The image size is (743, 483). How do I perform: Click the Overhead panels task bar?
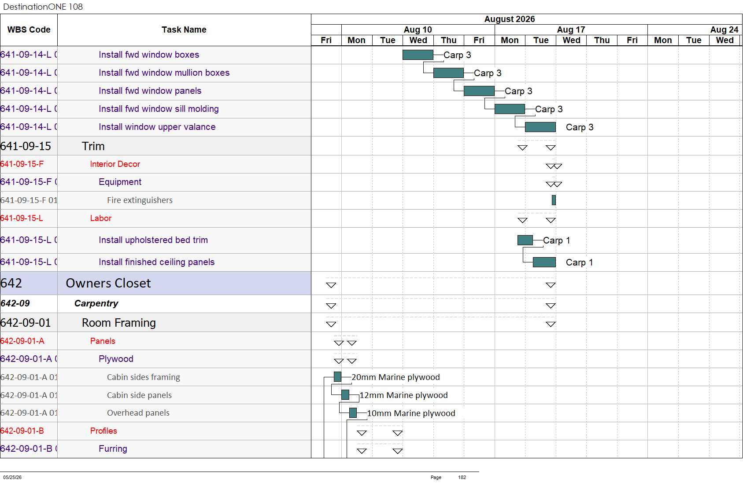(x=353, y=413)
